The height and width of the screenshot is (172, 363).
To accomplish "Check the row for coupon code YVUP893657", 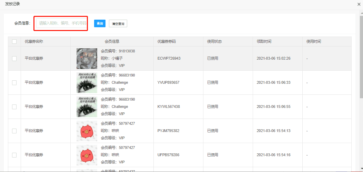I will pyautogui.click(x=14, y=83).
